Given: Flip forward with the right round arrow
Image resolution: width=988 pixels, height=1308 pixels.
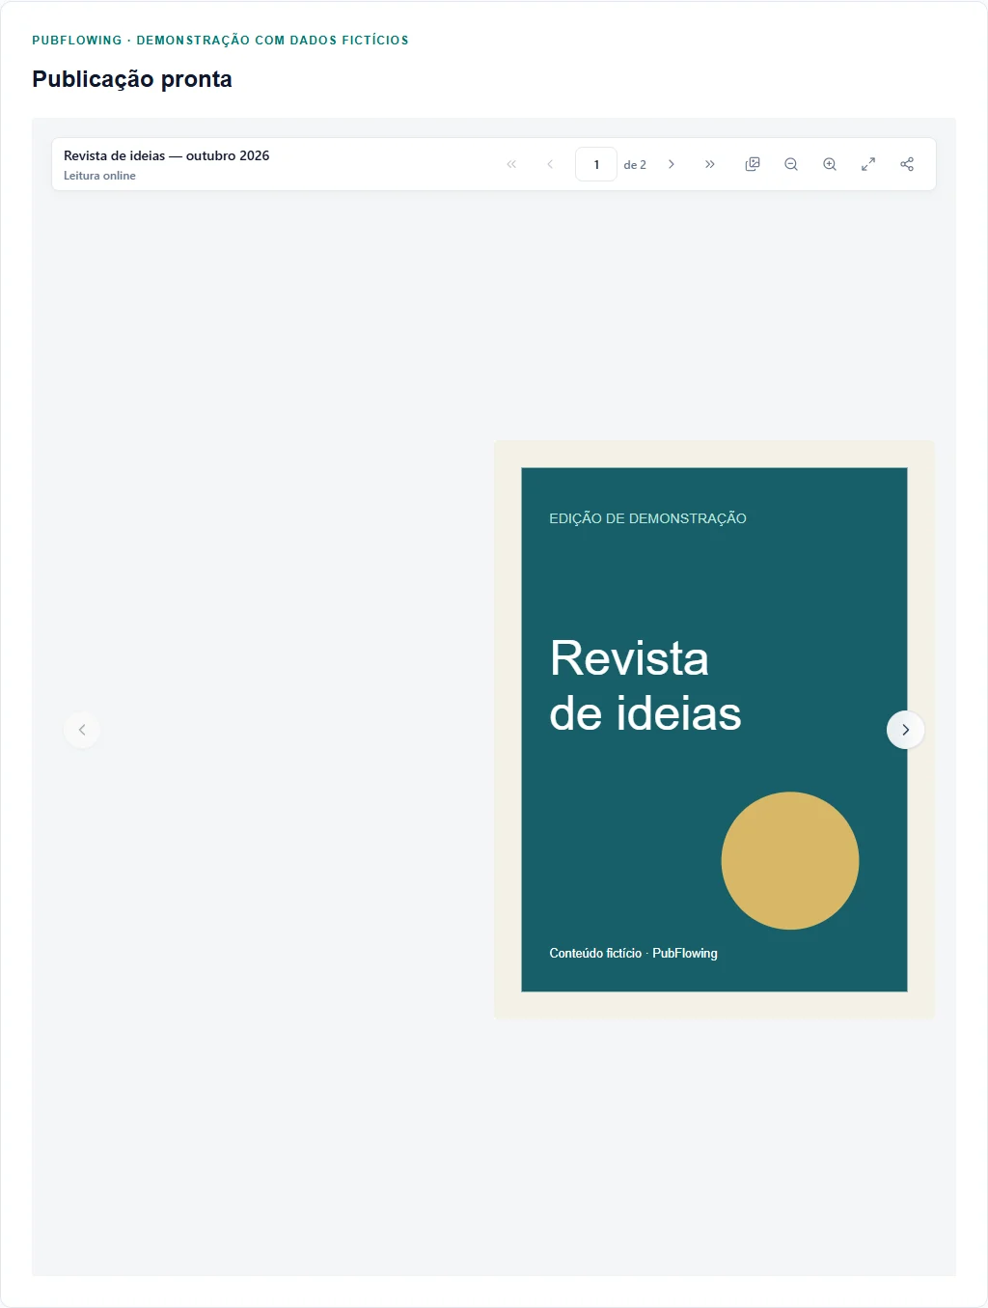Looking at the screenshot, I should (905, 730).
